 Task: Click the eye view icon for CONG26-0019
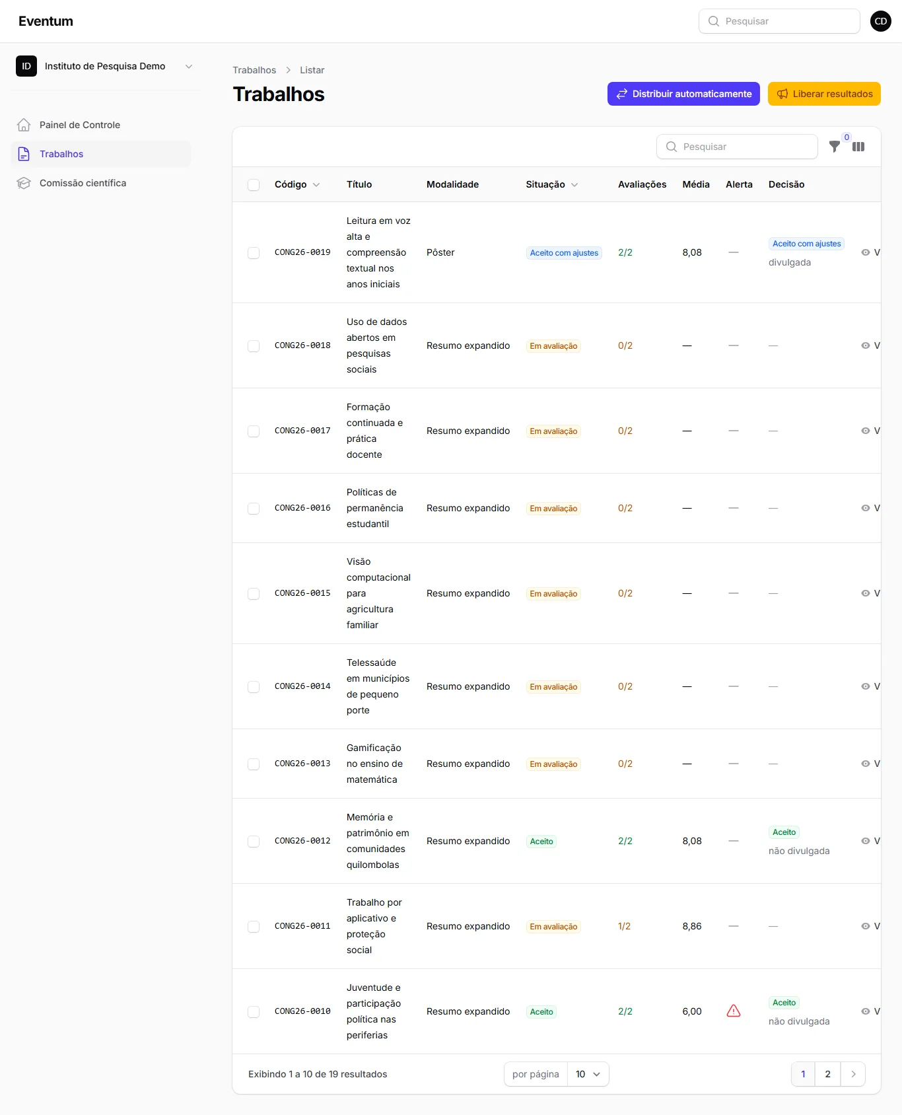pyautogui.click(x=866, y=252)
